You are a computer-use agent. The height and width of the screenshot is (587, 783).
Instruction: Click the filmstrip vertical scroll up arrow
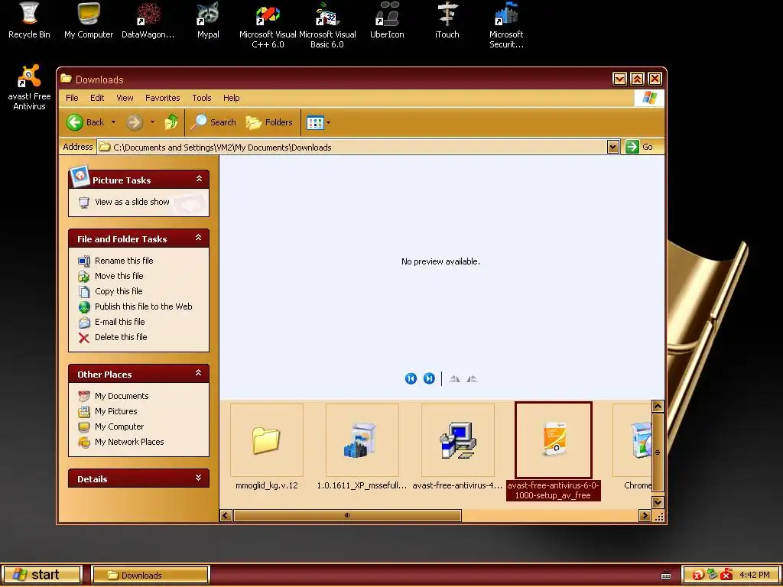(x=658, y=407)
